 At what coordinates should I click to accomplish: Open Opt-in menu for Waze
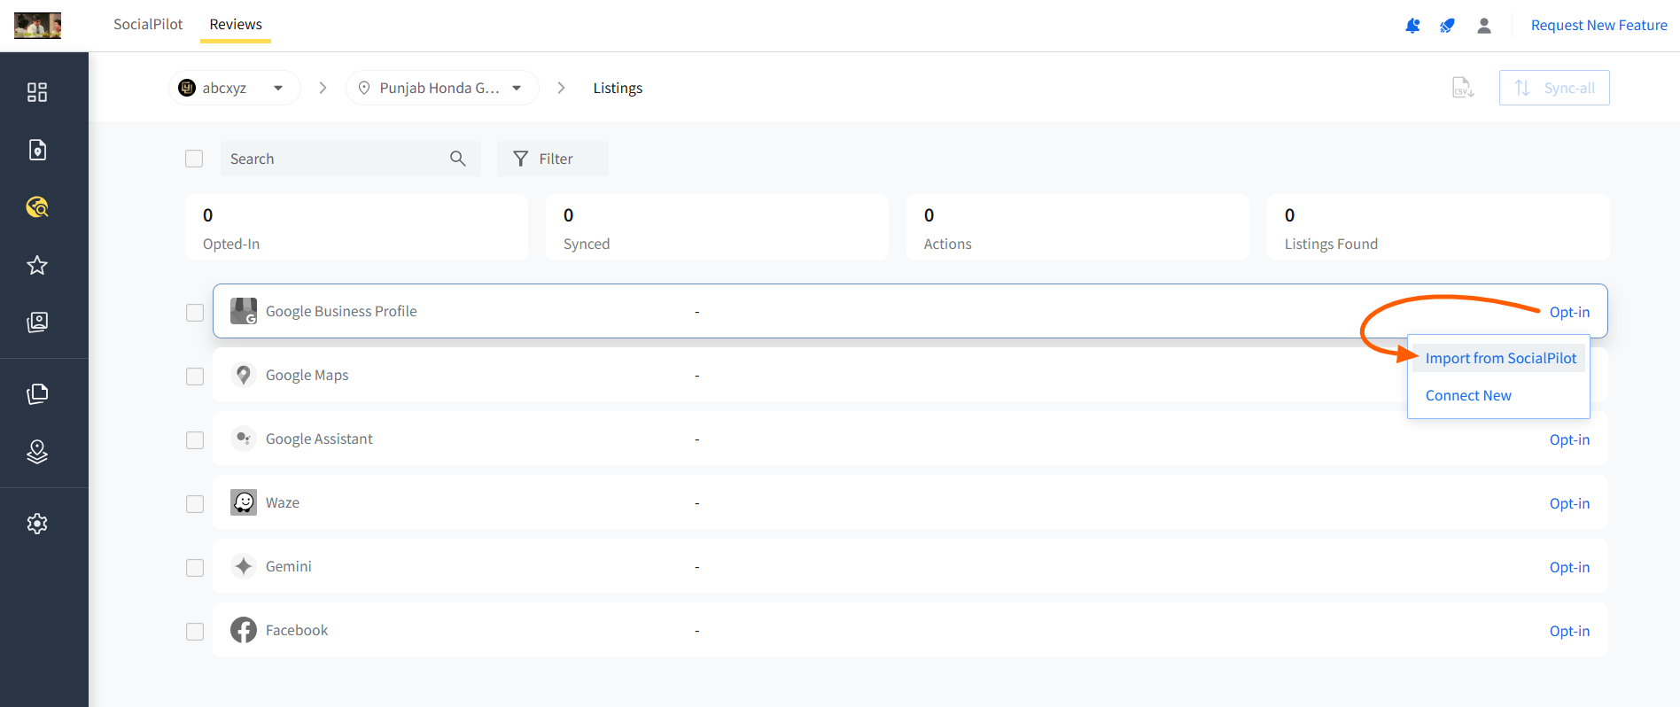click(x=1569, y=503)
